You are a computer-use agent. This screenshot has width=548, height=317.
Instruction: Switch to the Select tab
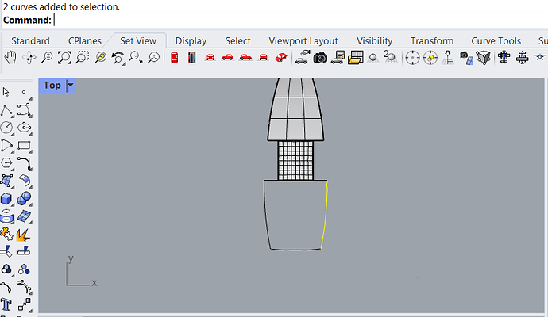237,40
